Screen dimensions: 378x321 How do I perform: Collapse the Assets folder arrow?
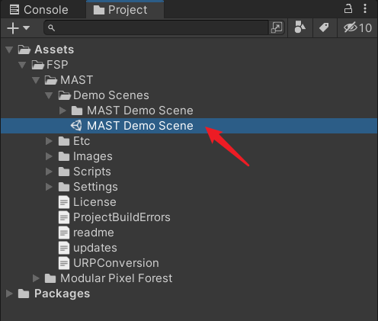[9, 50]
